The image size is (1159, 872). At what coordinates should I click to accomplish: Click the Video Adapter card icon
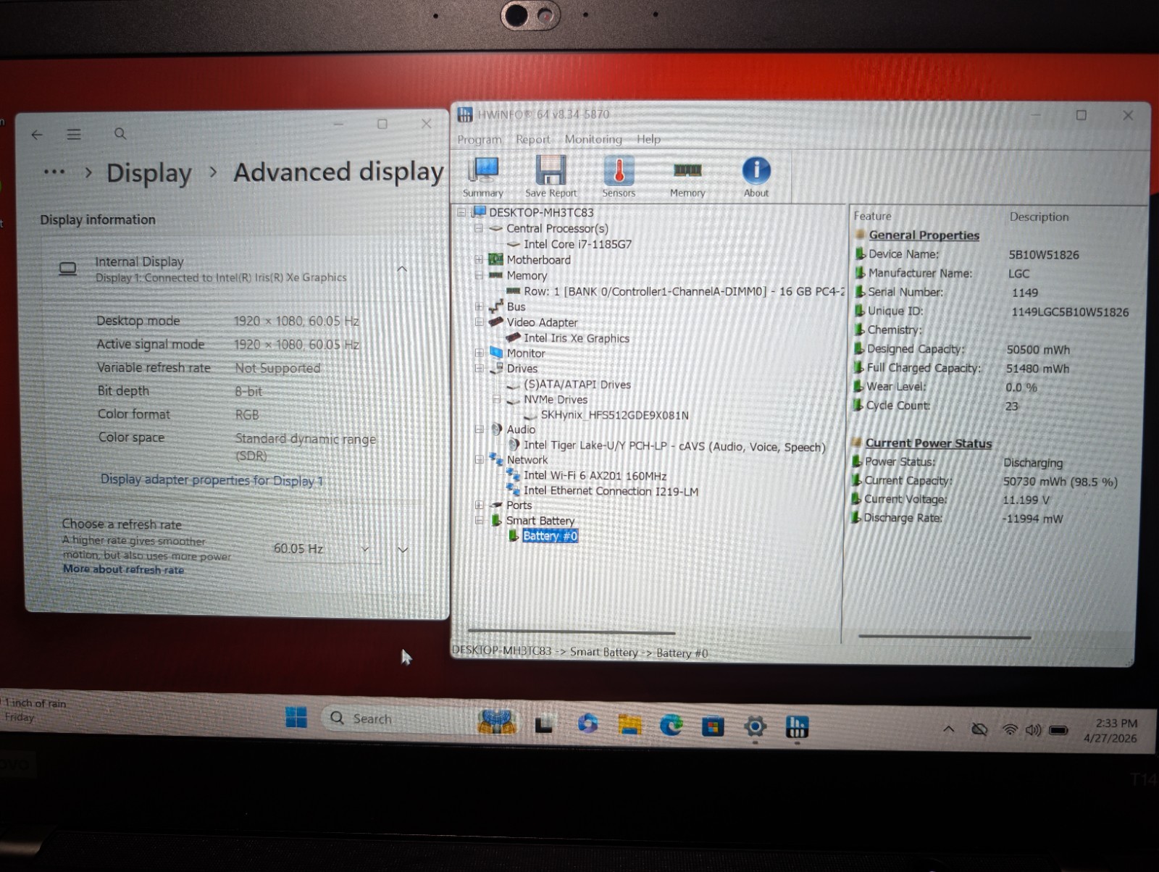click(x=495, y=322)
